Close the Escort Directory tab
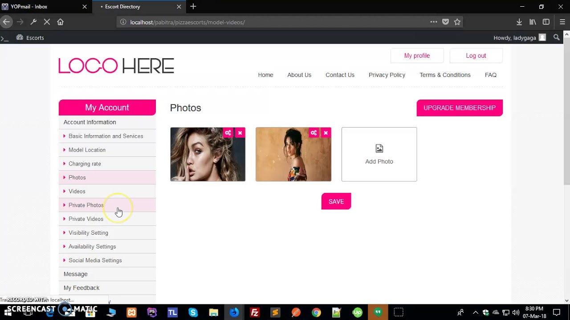 coord(179,7)
